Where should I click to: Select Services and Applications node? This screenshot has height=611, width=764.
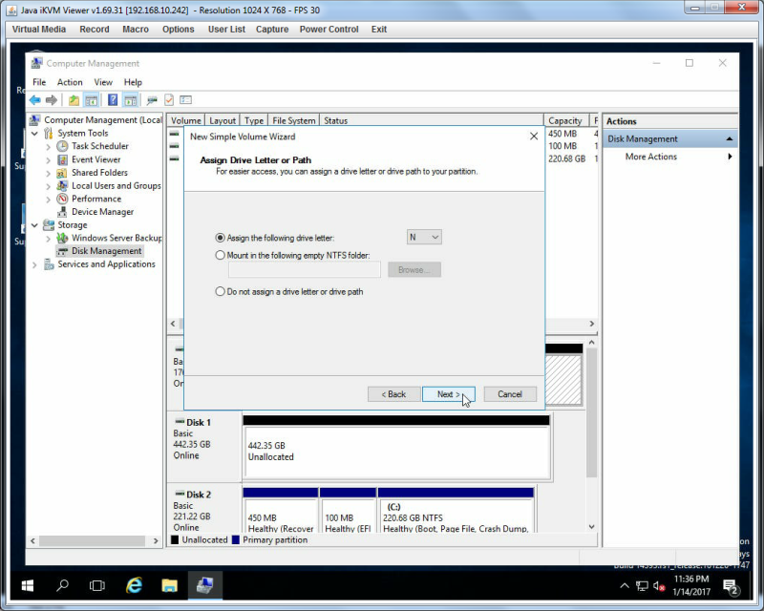[x=106, y=264]
